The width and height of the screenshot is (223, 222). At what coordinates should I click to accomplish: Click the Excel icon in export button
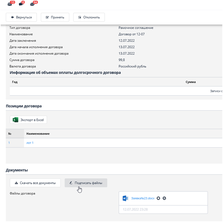pyautogui.click(x=16, y=120)
